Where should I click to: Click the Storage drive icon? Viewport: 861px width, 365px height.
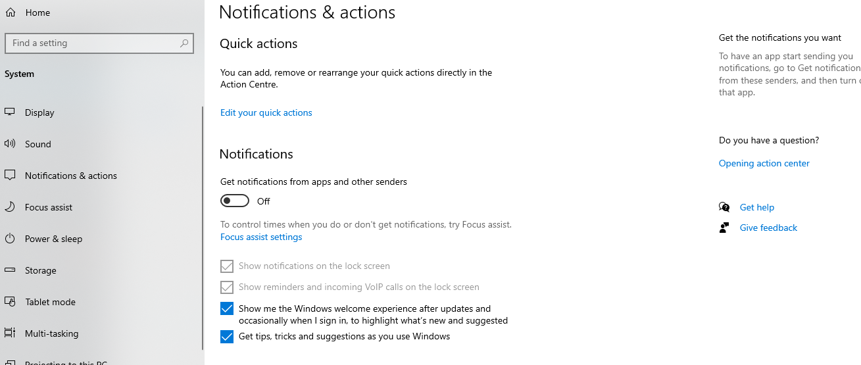point(10,270)
